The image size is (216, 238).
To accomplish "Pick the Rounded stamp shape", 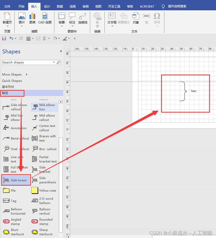I will [42, 221].
